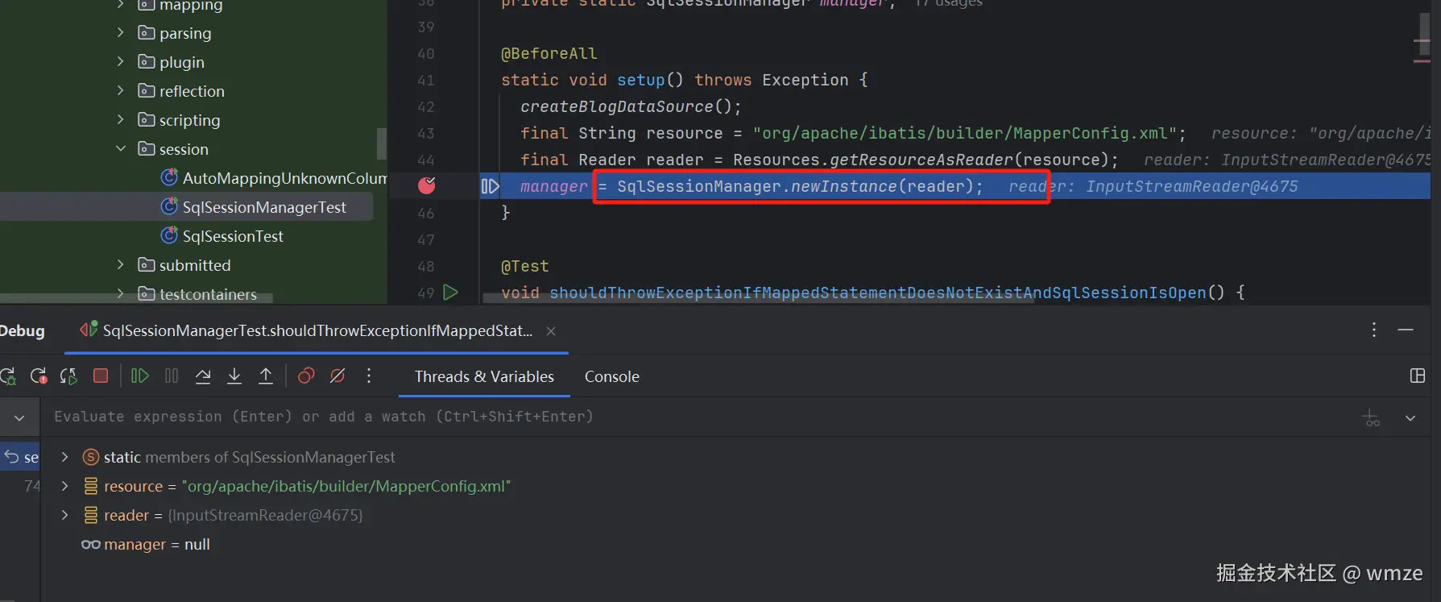1441x602 pixels.
Task: Open Debug tool window options menu
Action: point(1374,330)
